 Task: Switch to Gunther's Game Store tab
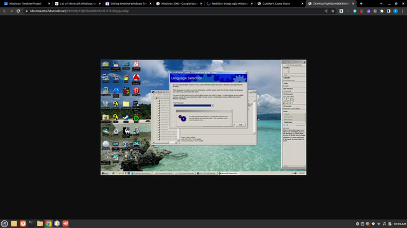(280, 4)
